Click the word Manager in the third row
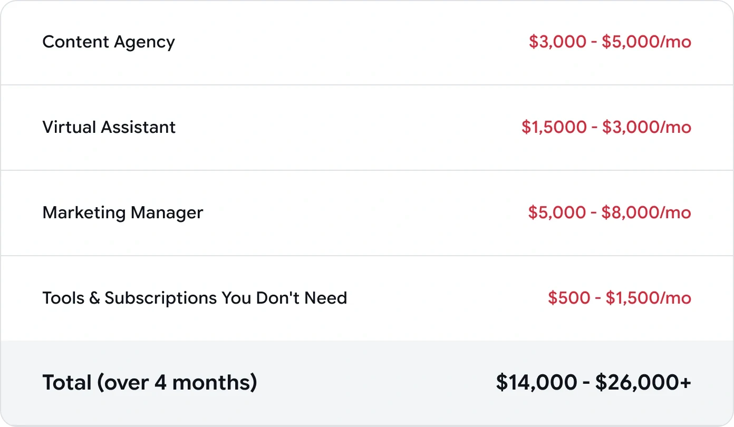 pos(167,213)
